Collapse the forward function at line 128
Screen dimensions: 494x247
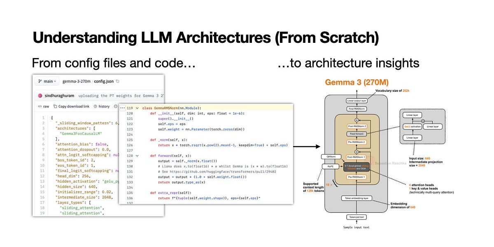(137, 156)
